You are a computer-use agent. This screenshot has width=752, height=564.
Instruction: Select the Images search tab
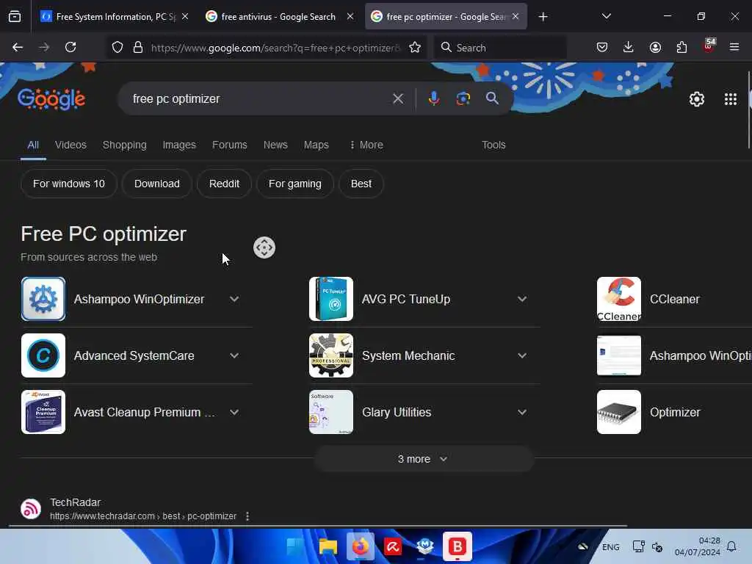click(x=179, y=145)
